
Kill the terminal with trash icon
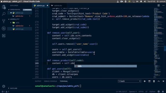154,81
